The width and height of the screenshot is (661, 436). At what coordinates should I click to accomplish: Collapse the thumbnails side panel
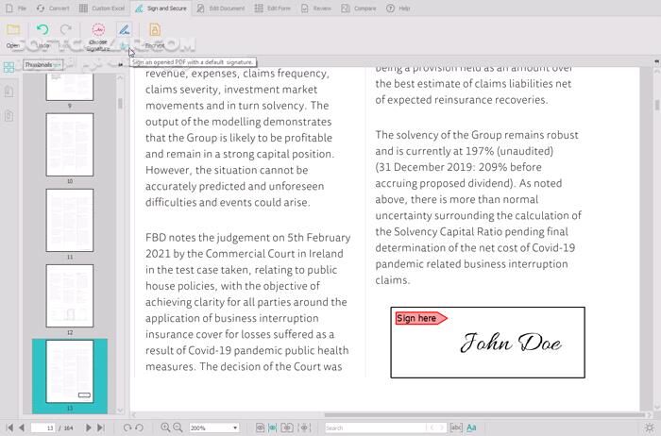pyautogui.click(x=120, y=65)
